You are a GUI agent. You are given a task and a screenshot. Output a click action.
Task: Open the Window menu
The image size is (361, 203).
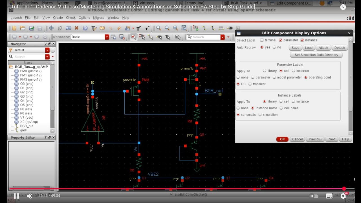[113, 17]
